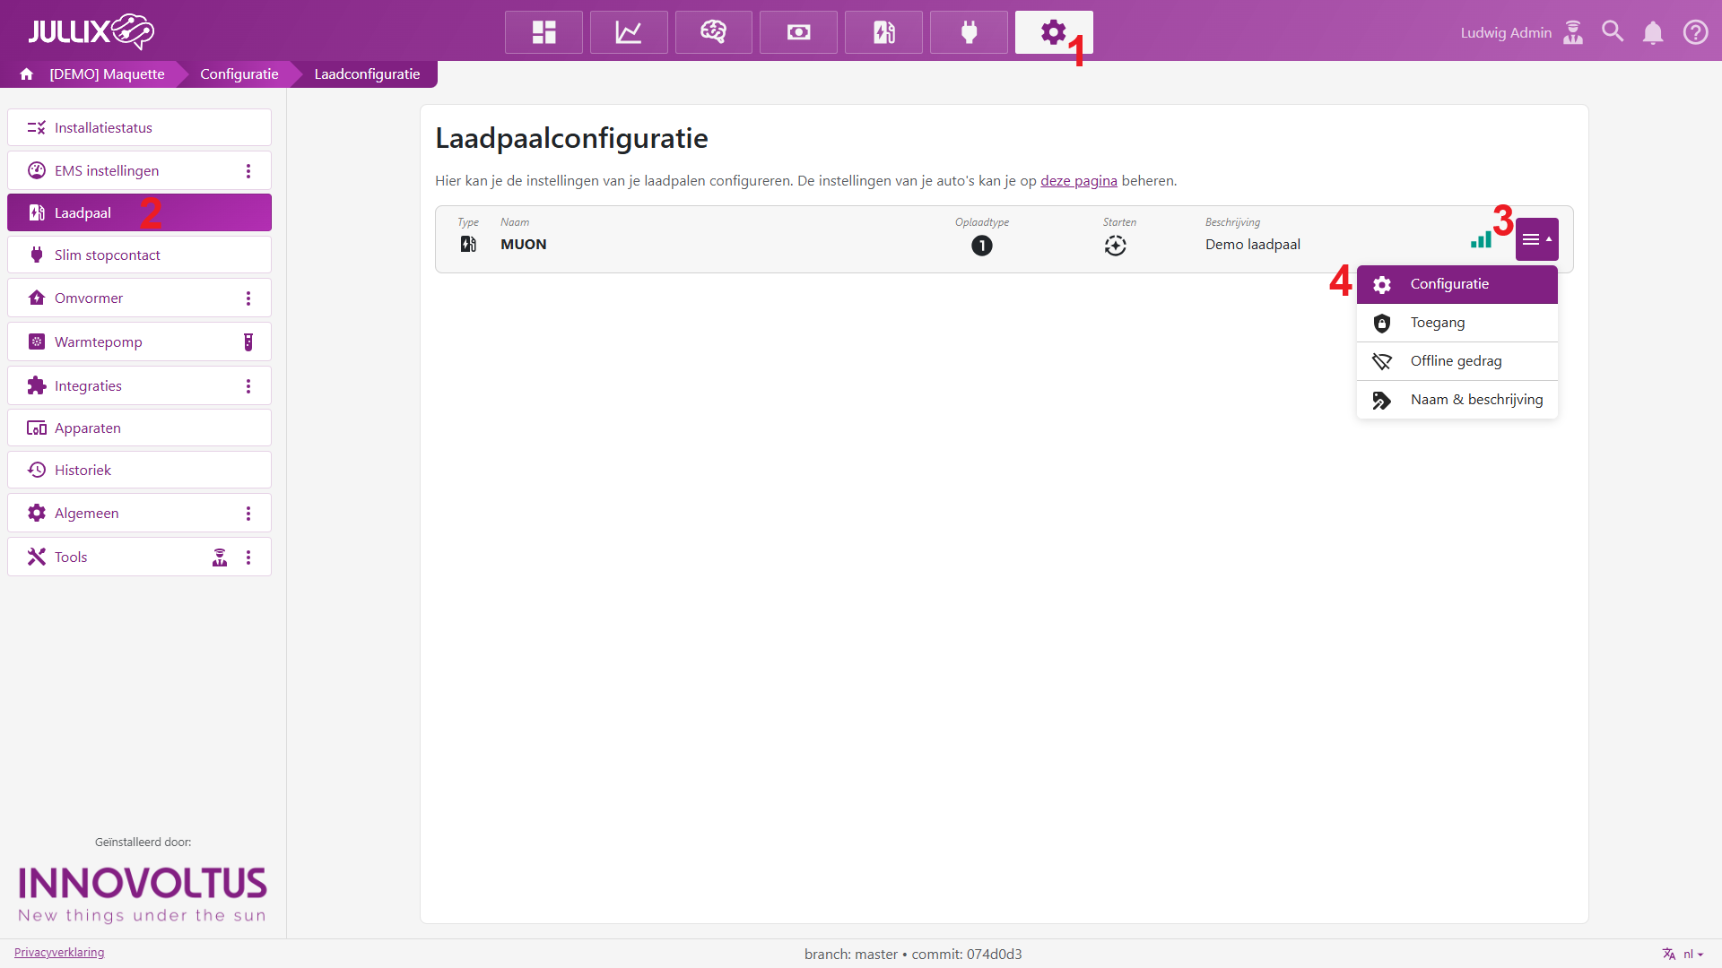1722x968 pixels.
Task: Expand EMS instellingen three-dot menu
Action: [248, 171]
